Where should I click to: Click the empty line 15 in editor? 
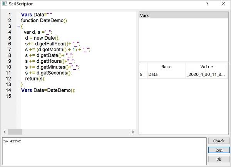(x=58, y=96)
